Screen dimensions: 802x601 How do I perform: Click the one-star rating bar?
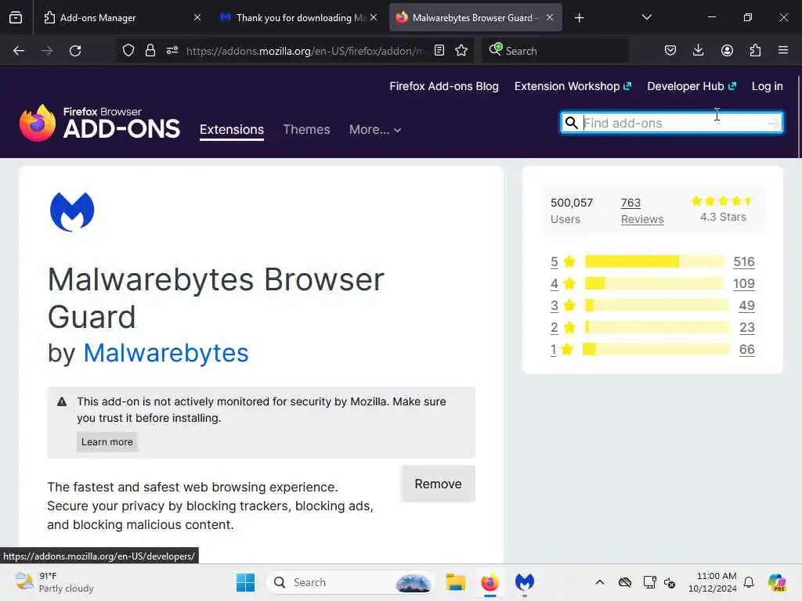656,350
